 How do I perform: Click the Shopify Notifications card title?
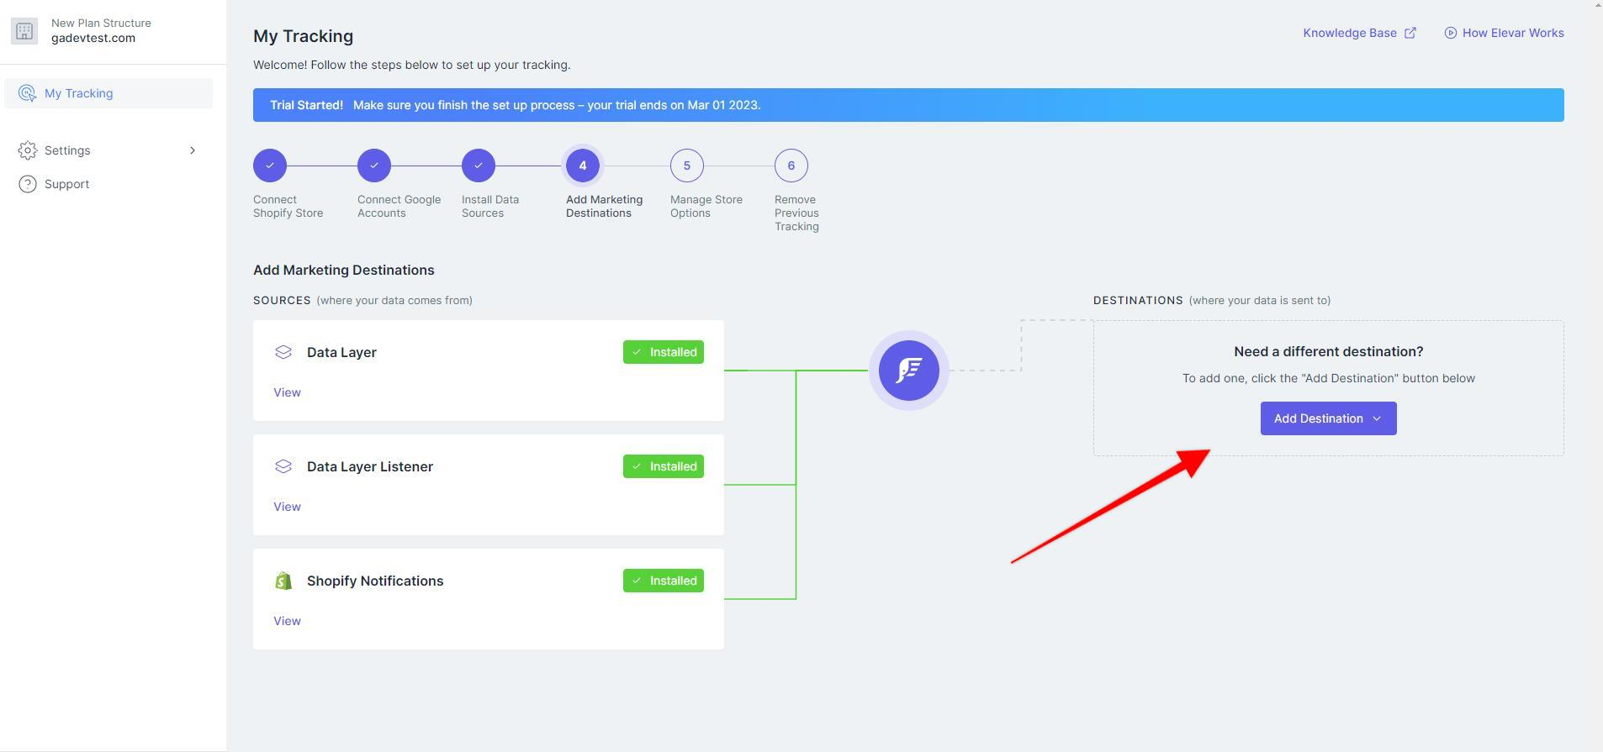coord(375,581)
